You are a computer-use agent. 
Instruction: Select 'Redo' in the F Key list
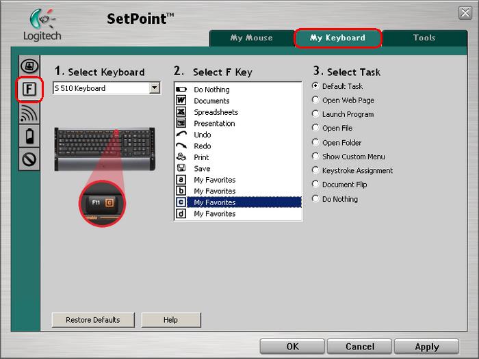[x=203, y=146]
